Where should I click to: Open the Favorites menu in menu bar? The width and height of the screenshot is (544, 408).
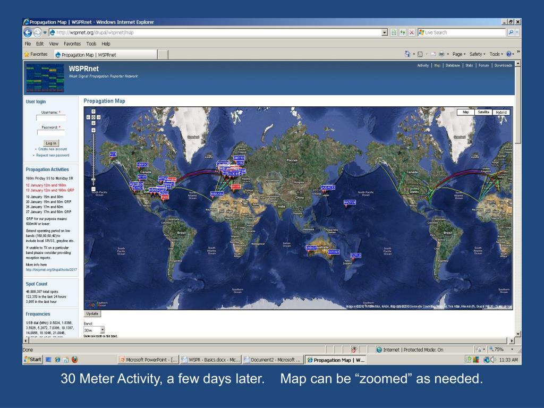(72, 44)
